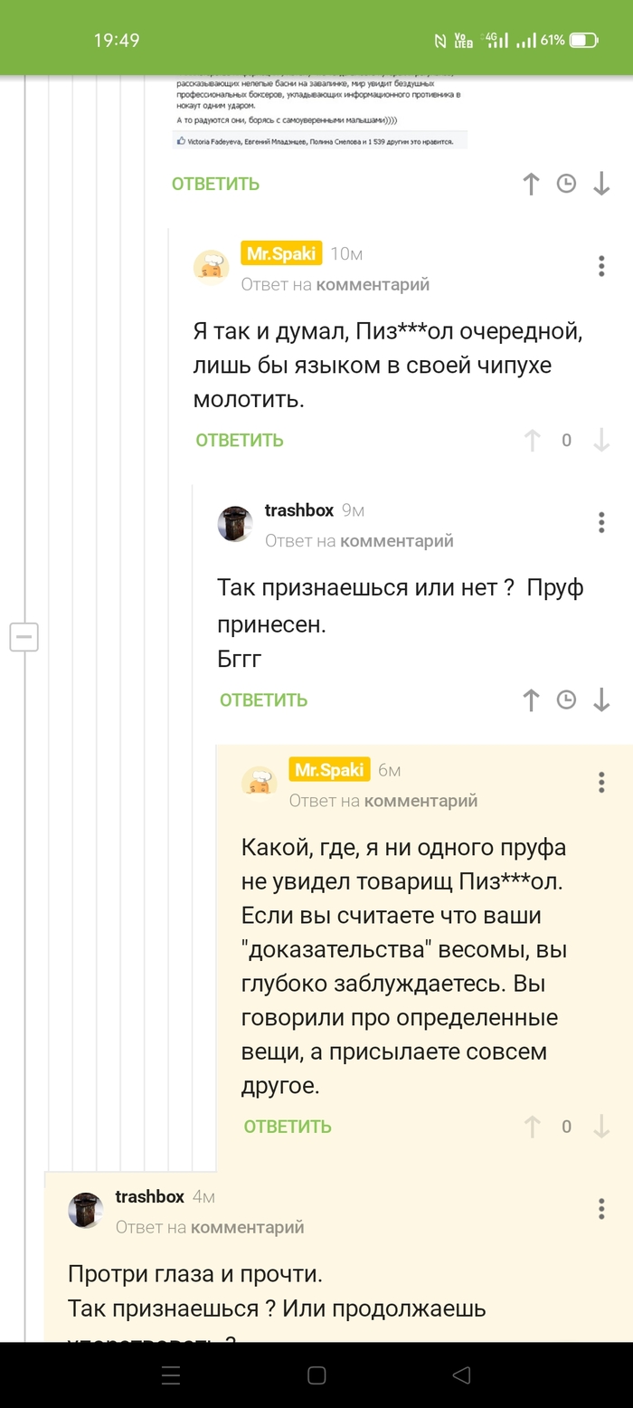Open save-for-later clock on top comment
Screen dimensions: 633x1408
click(566, 184)
